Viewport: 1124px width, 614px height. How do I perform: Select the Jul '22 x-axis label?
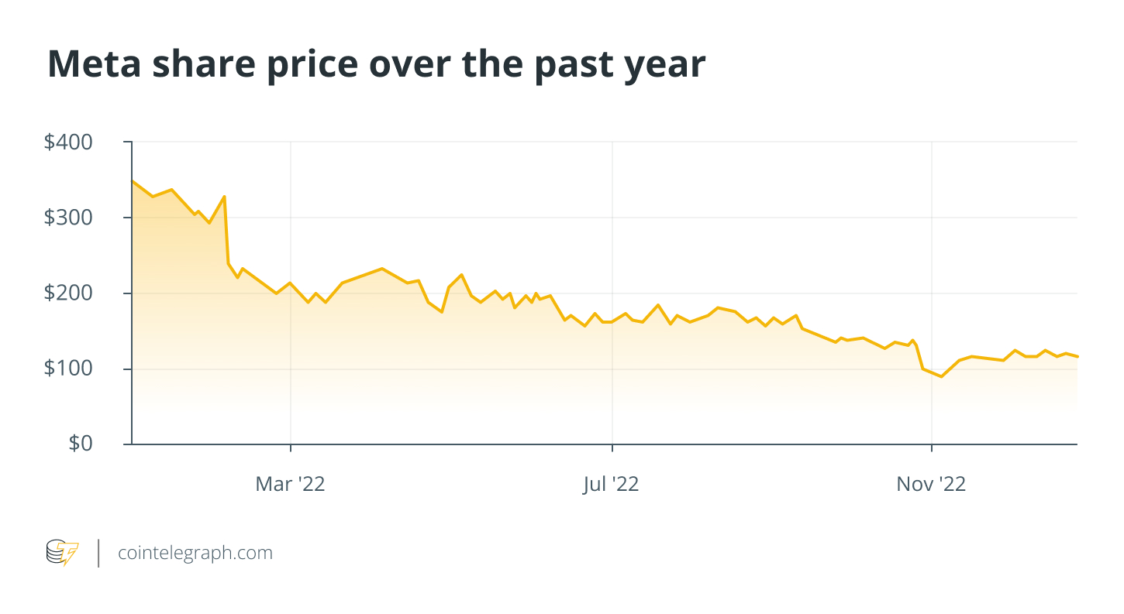(611, 484)
